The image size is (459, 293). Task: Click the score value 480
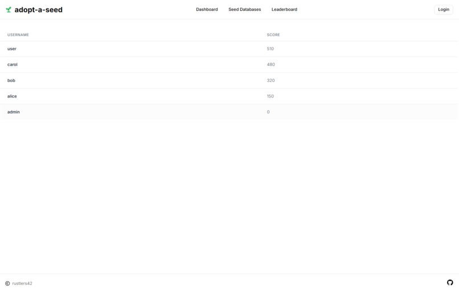(x=271, y=64)
